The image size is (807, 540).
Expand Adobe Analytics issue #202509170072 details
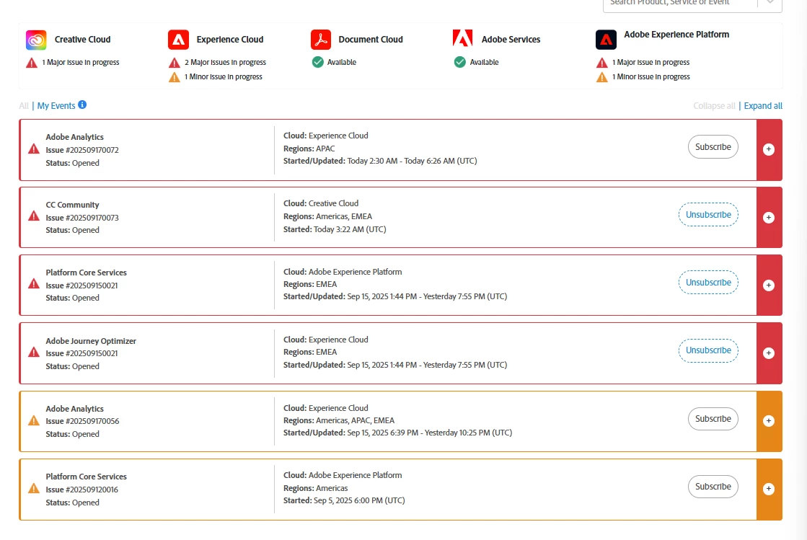[768, 149]
